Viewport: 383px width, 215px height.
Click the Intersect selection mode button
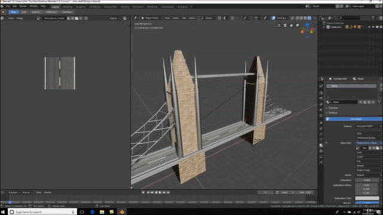(67, 12)
